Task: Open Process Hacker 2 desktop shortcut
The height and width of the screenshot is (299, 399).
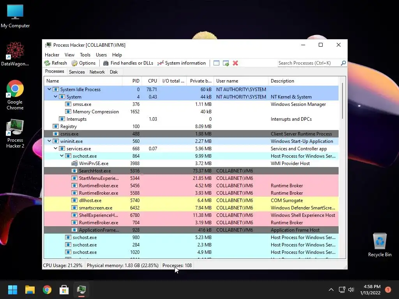Action: coord(15,134)
